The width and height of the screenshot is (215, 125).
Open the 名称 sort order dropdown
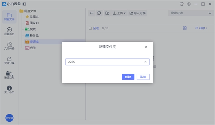coord(201,28)
